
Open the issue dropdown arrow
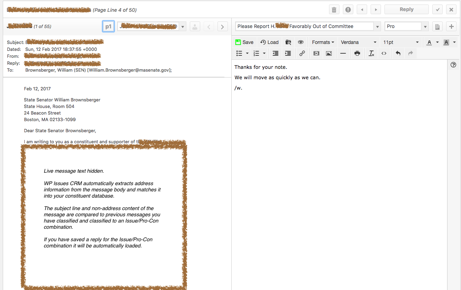pyautogui.click(x=378, y=27)
